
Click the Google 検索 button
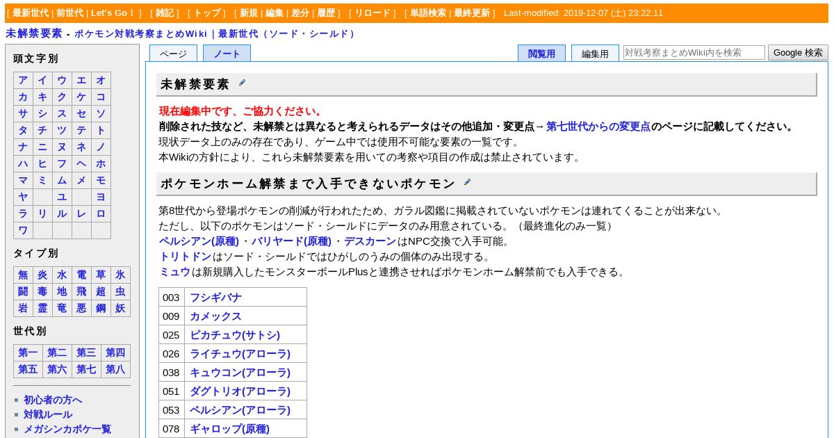click(x=798, y=52)
